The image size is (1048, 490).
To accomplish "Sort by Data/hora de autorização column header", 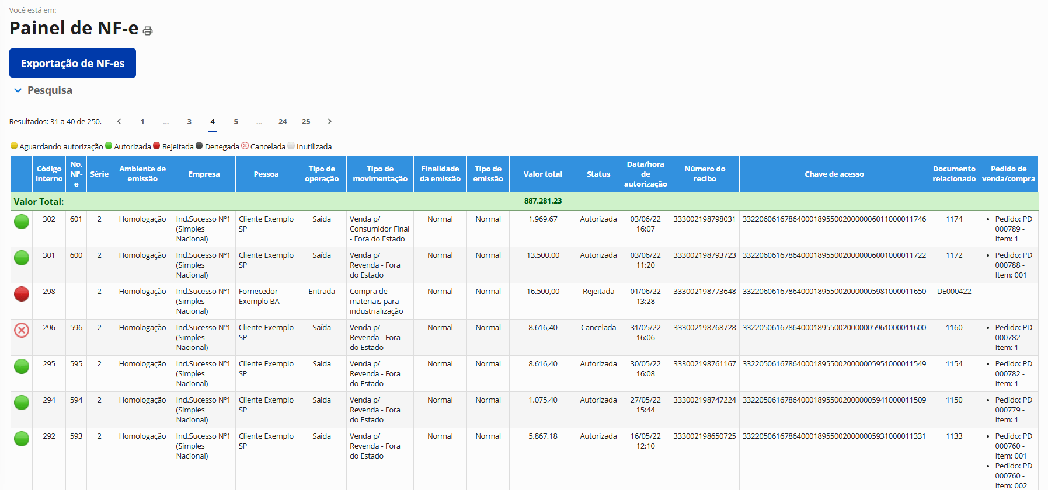I will [645, 174].
